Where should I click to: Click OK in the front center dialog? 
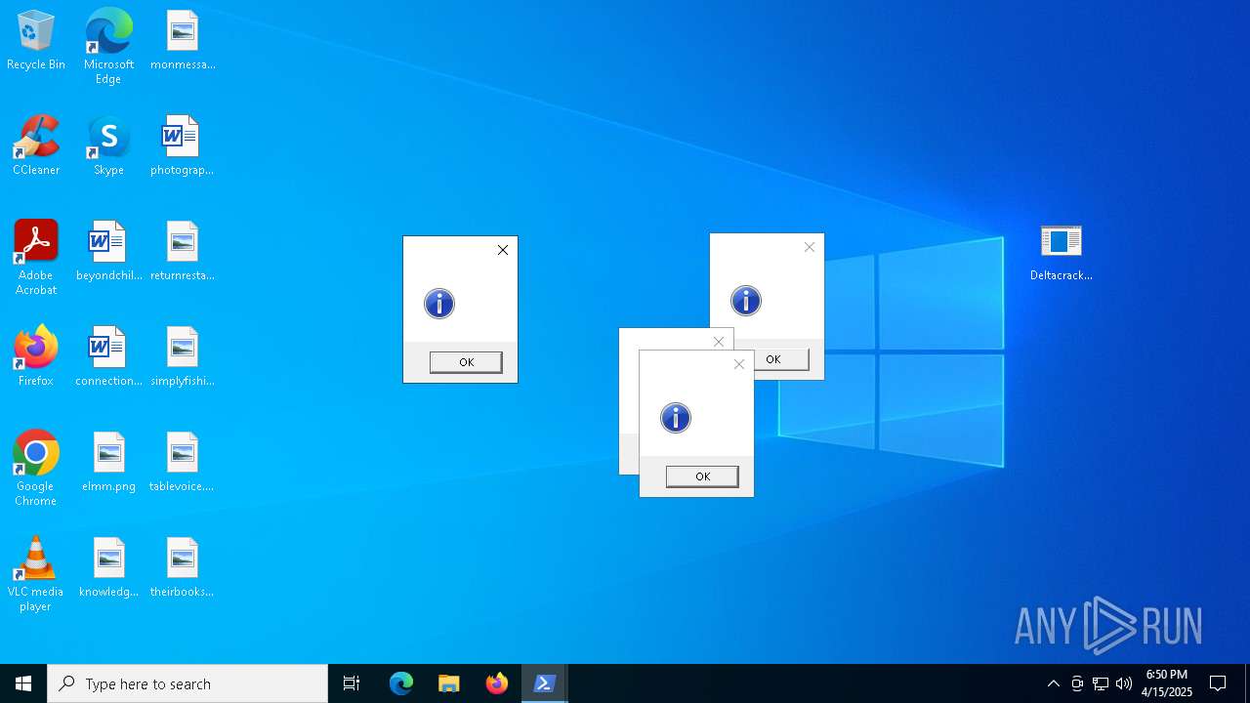coord(702,476)
